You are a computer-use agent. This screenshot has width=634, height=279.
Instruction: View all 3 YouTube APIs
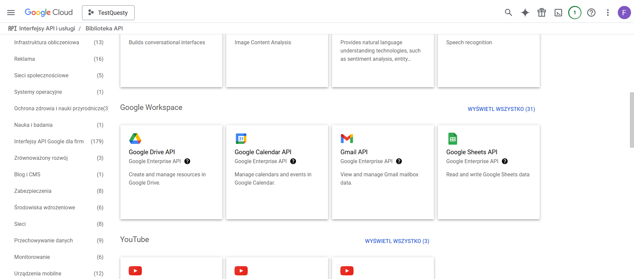click(397, 241)
